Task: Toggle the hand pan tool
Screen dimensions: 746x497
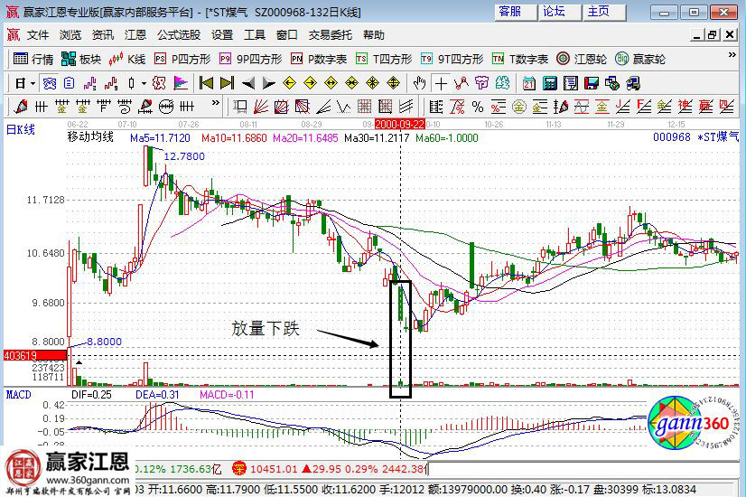Action: point(419,83)
